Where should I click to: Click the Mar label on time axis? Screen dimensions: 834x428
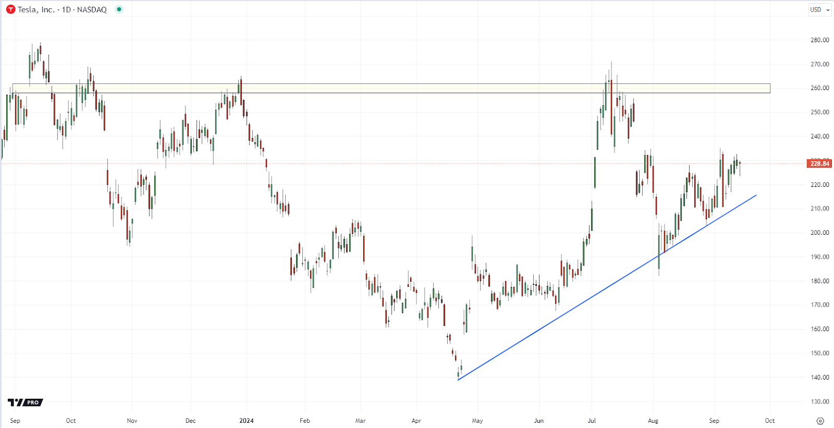click(361, 421)
